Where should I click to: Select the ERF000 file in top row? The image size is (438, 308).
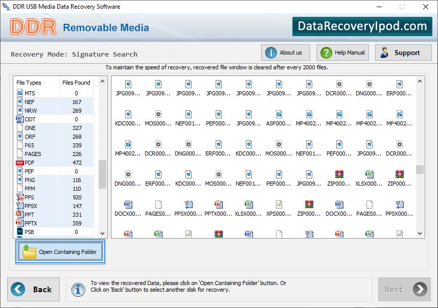tap(399, 88)
